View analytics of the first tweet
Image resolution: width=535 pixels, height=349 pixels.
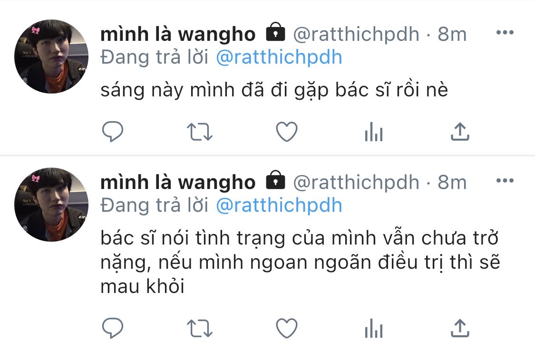[374, 132]
